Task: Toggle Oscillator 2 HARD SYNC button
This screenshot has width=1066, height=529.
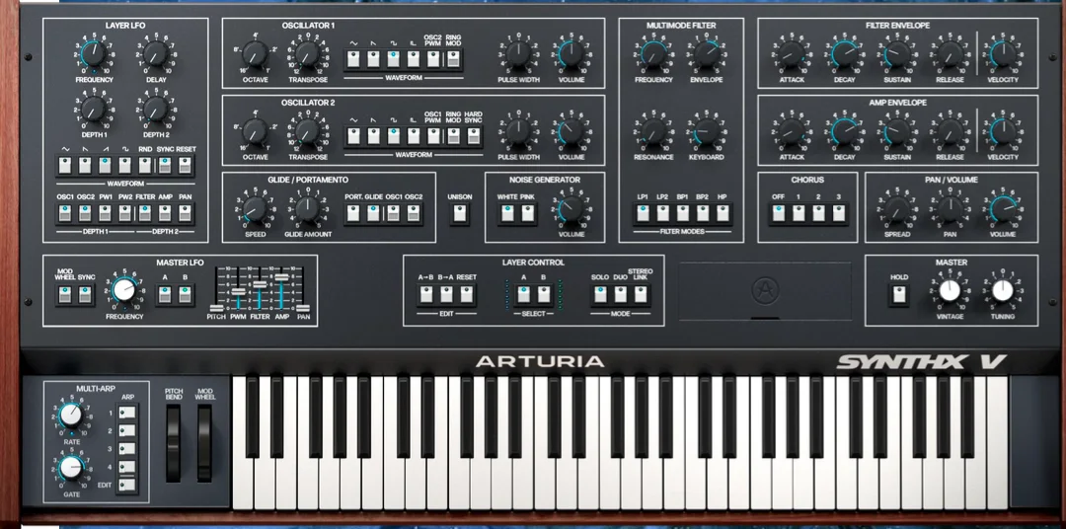Action: (474, 136)
